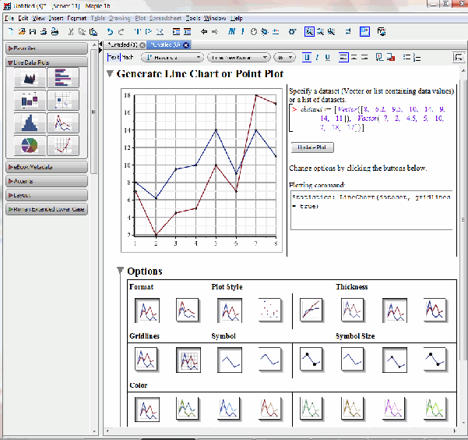Open the Format menu
This screenshot has height=440, width=468.
(77, 17)
